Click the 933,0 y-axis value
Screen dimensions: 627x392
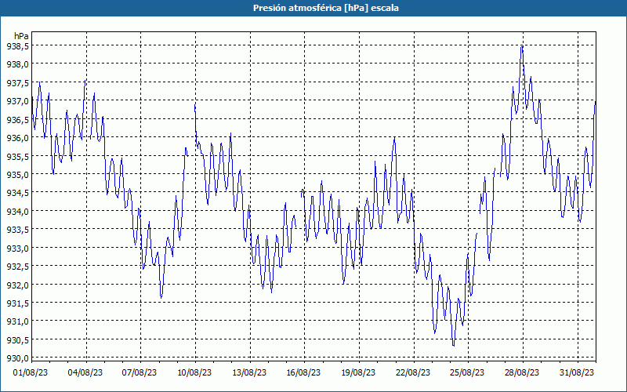coord(18,249)
